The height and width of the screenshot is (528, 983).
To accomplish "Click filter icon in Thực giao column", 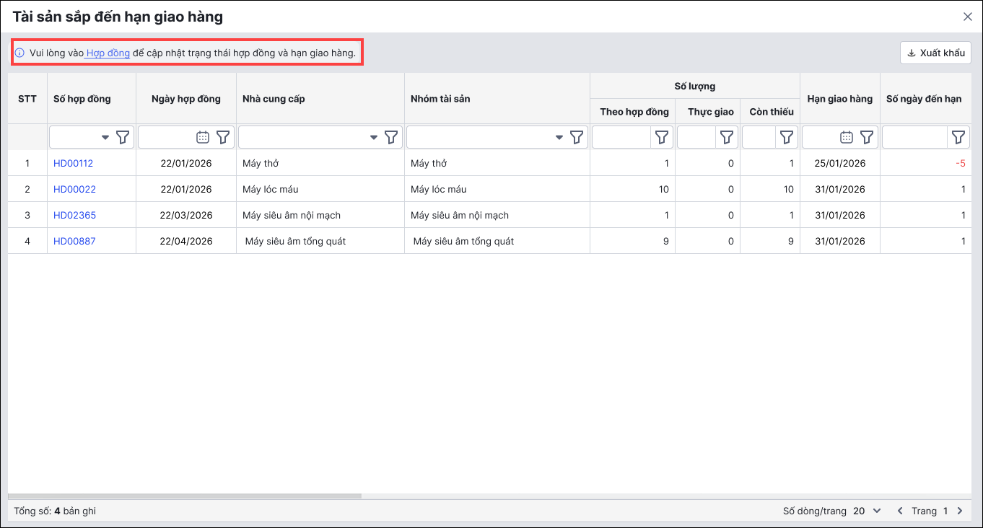I will (x=727, y=137).
